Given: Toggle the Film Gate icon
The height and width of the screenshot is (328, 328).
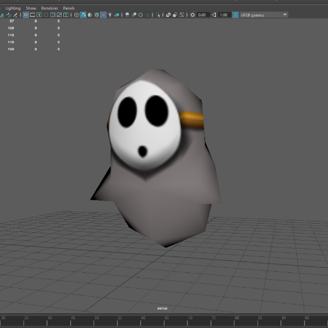Looking at the screenshot, I should pyautogui.click(x=32, y=15).
